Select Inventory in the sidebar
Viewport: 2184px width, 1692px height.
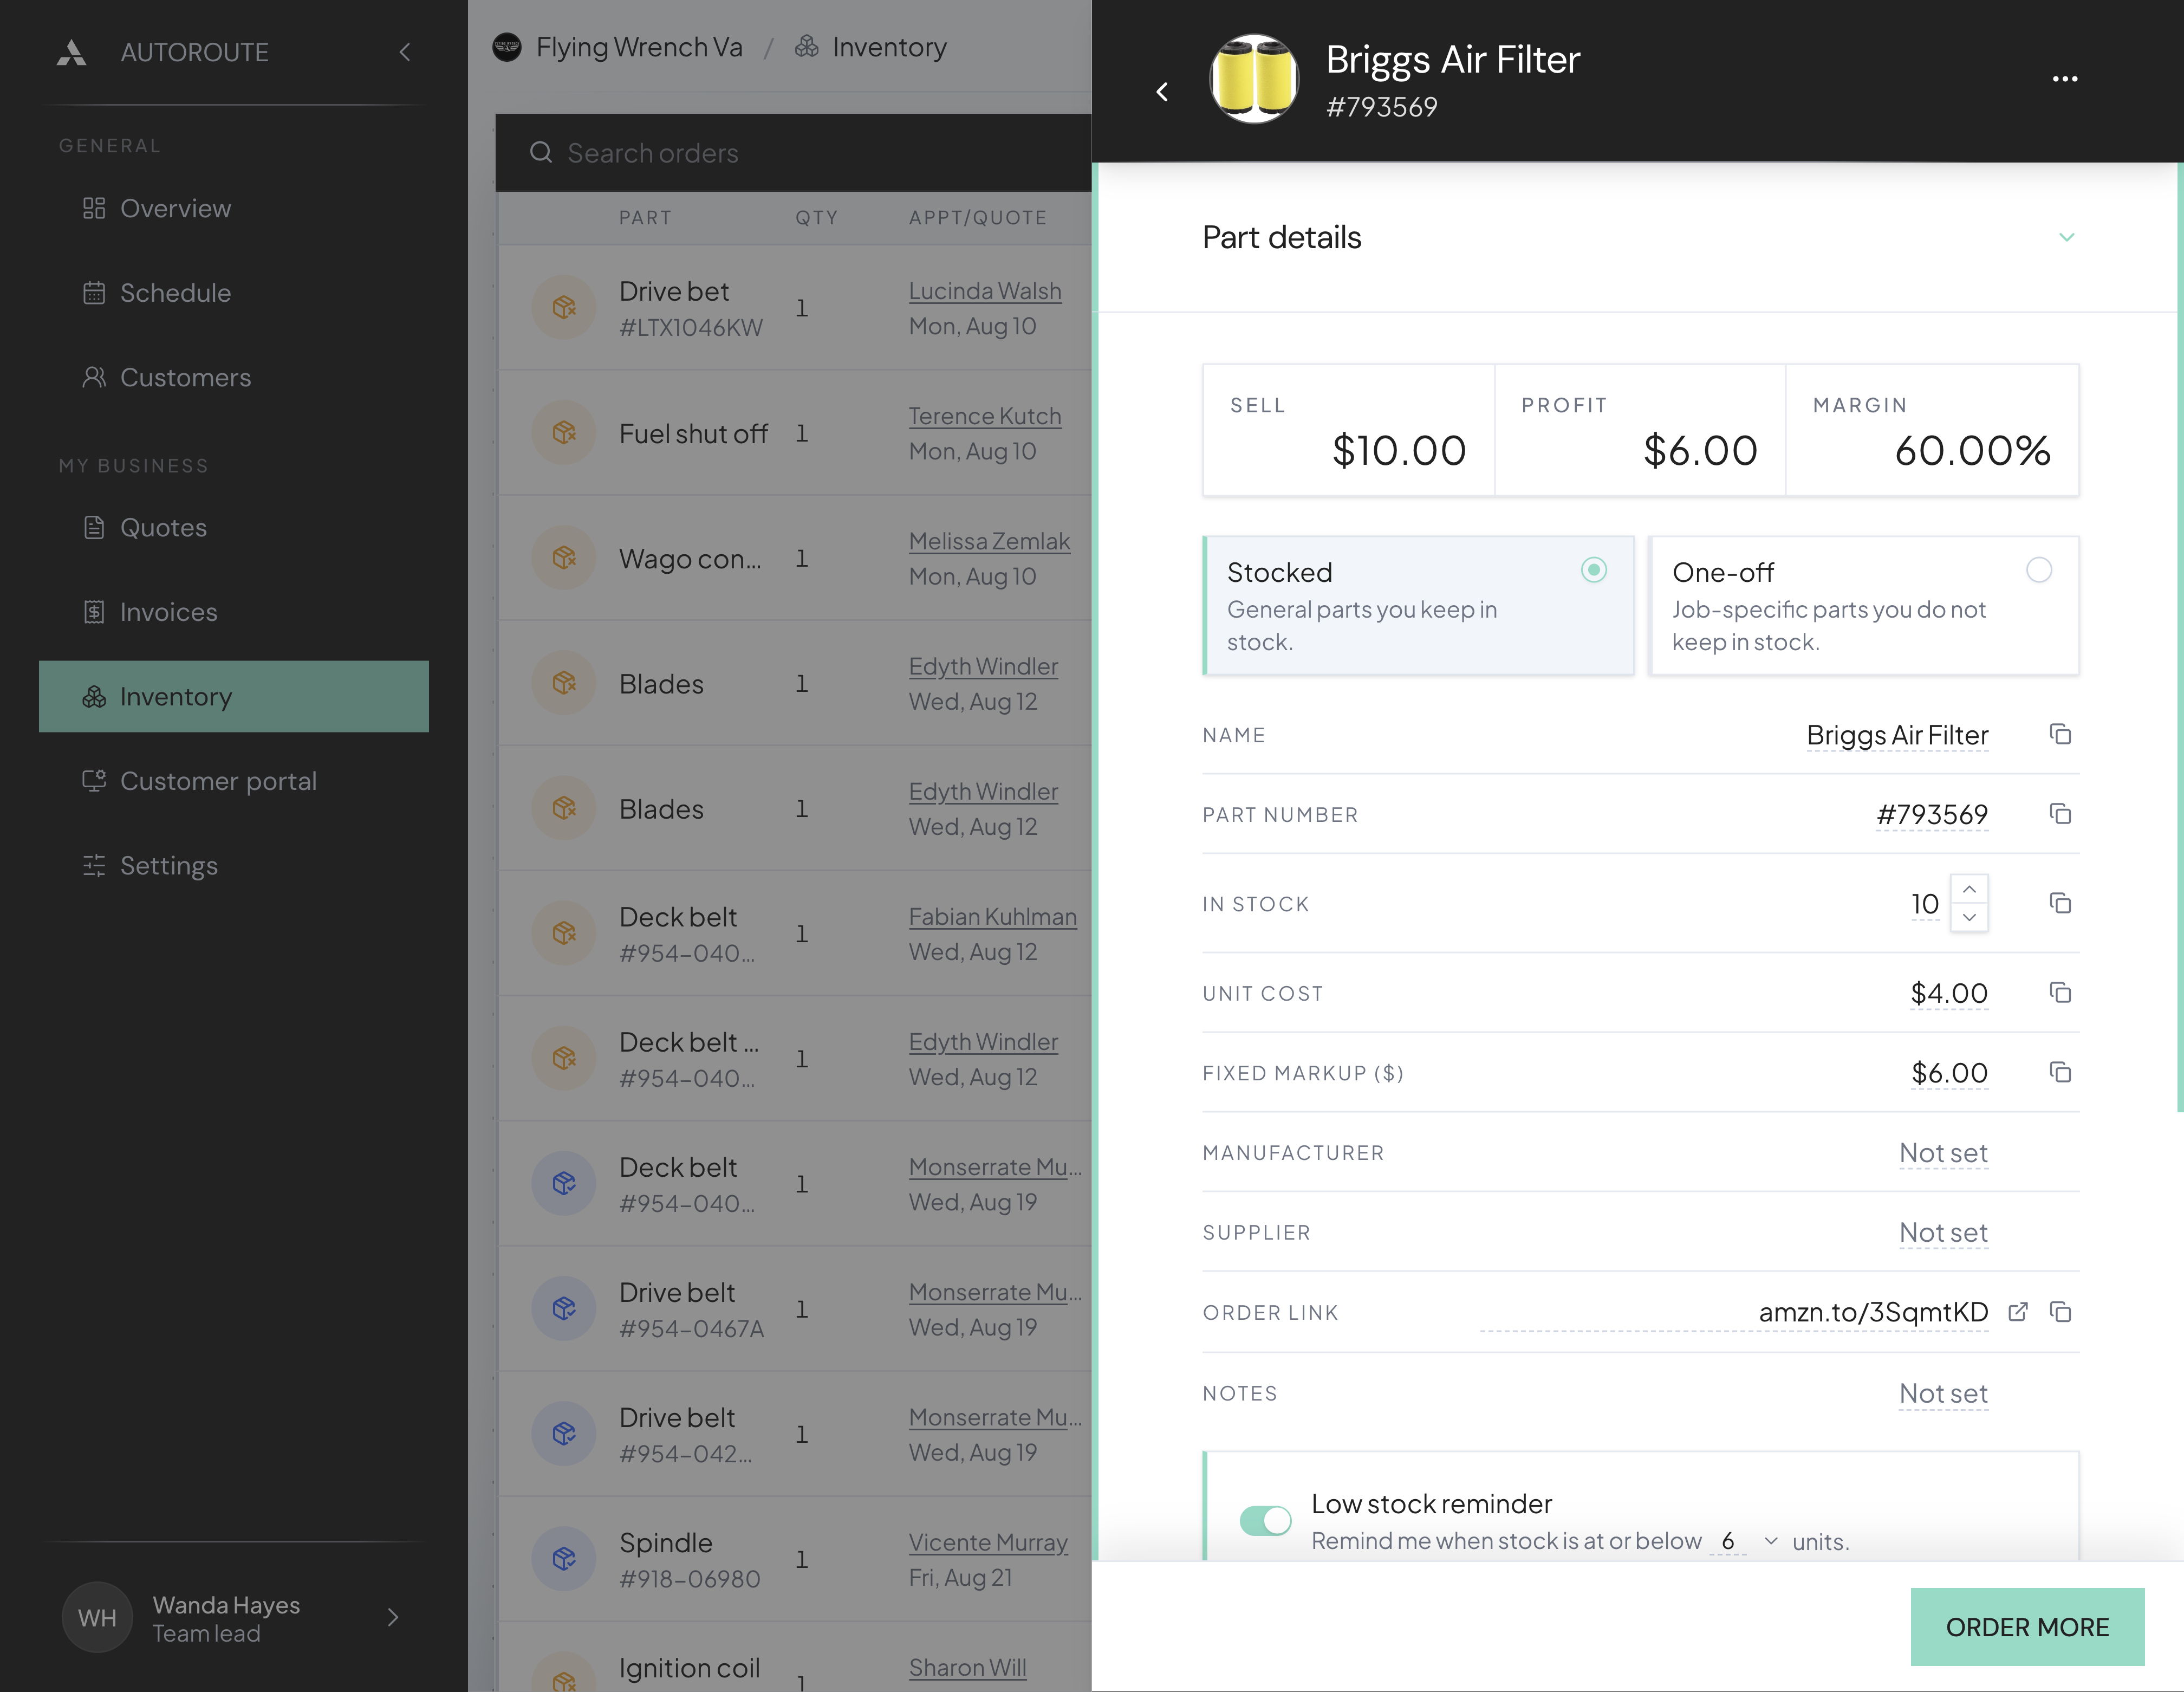pos(234,696)
